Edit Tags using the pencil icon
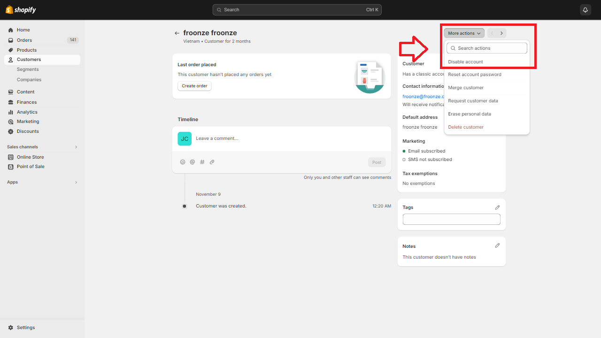601x338 pixels. [x=497, y=207]
